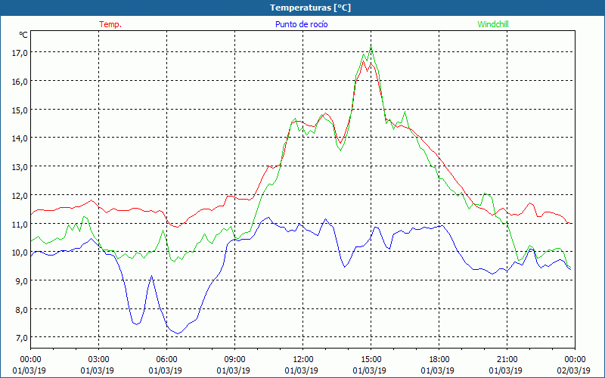Select the 12,0 y-axis value
This screenshot has height=378, width=605.
tap(20, 195)
